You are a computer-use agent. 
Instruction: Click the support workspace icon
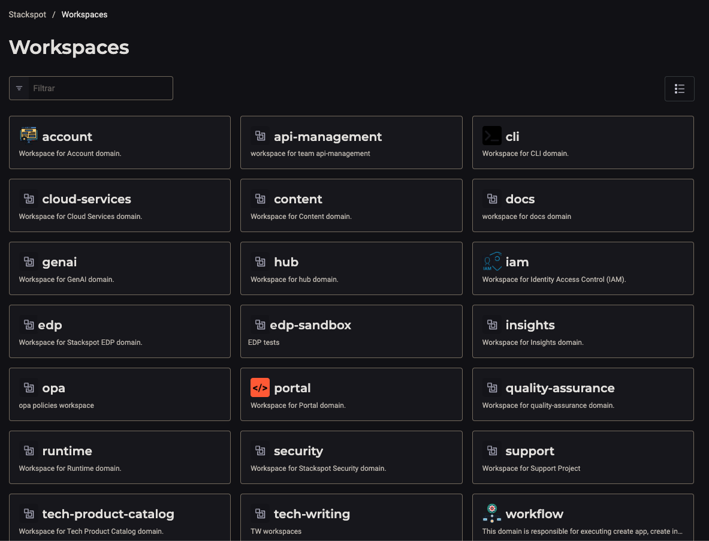click(x=491, y=450)
